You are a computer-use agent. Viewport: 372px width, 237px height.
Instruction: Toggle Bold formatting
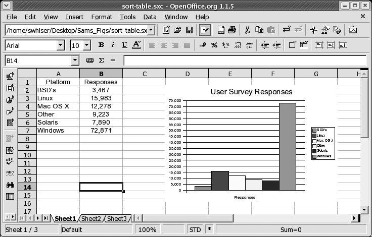click(101, 45)
